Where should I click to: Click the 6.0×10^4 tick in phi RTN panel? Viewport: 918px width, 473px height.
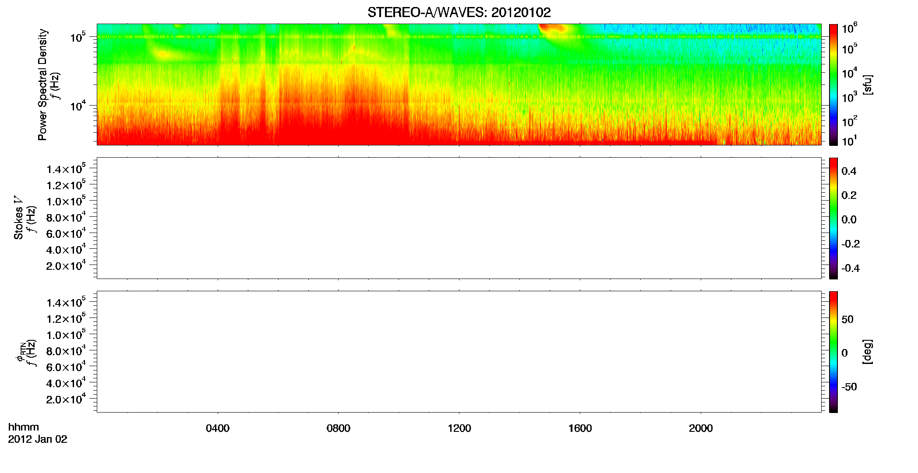pyautogui.click(x=66, y=367)
